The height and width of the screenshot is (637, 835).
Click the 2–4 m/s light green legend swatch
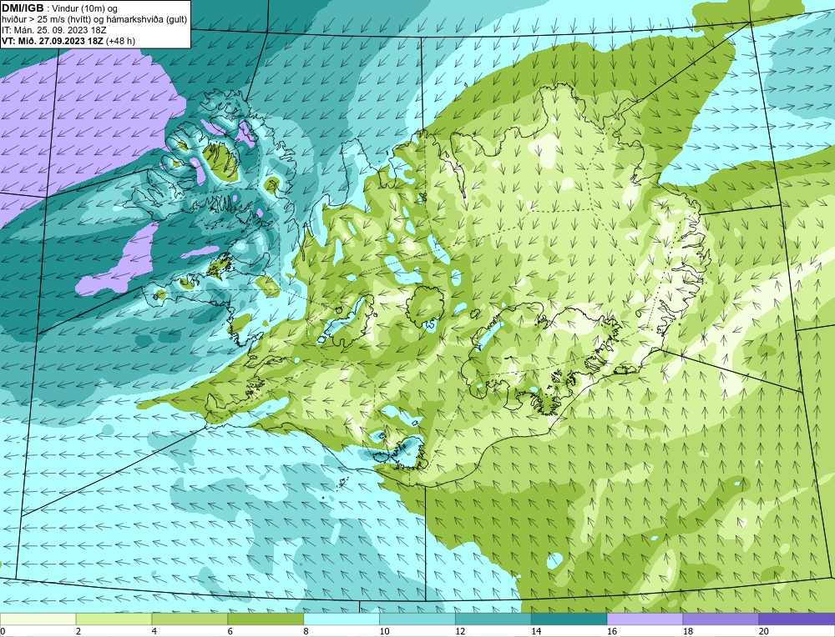pyautogui.click(x=114, y=619)
